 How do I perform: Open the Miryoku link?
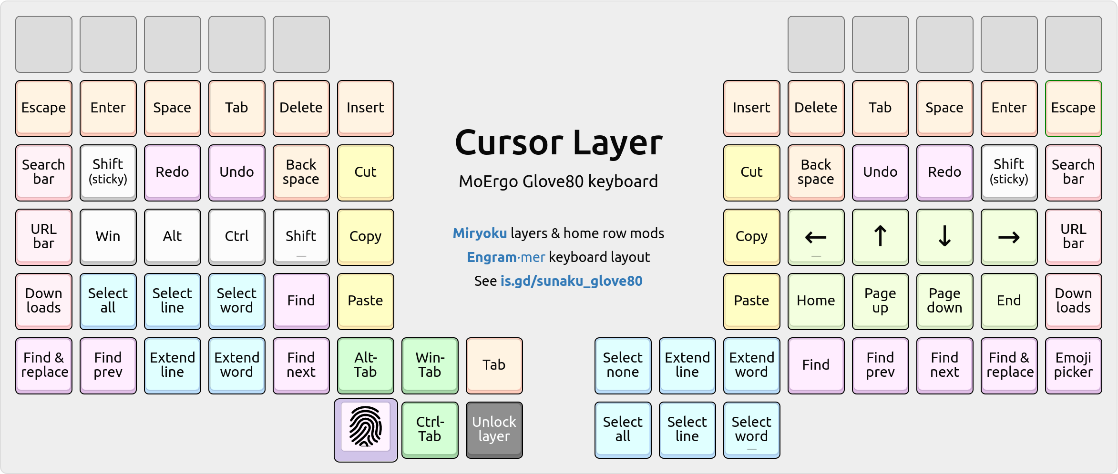click(x=480, y=233)
